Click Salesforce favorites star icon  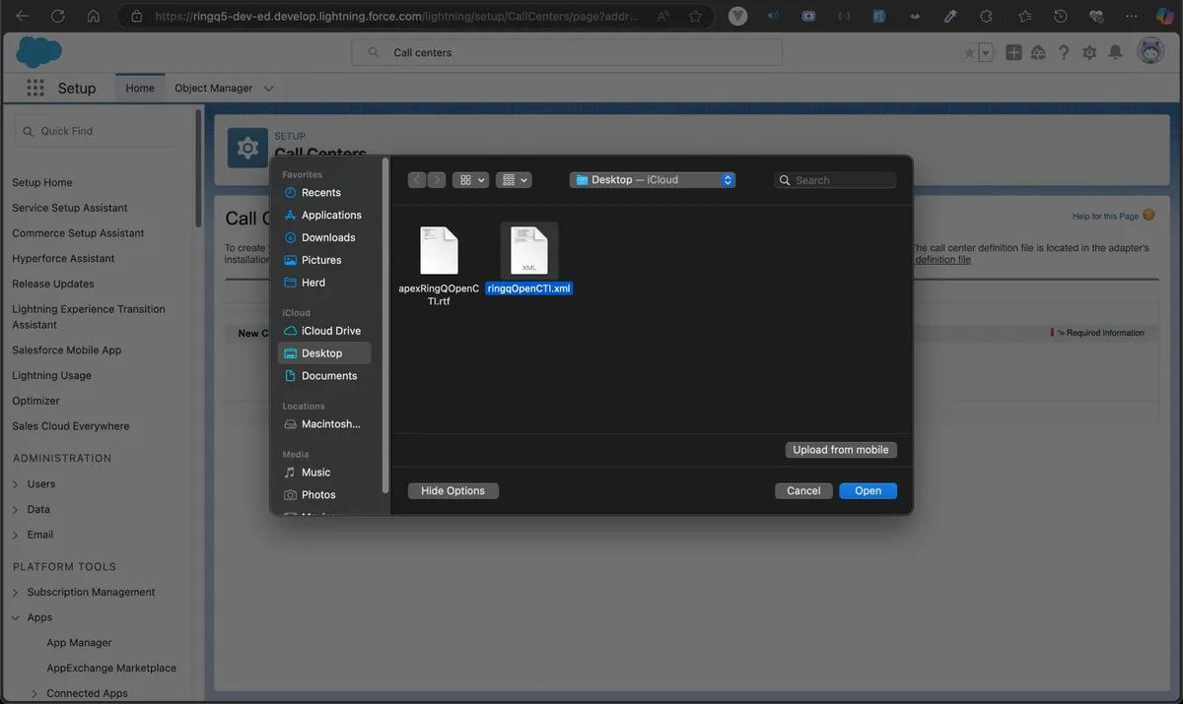click(x=969, y=53)
